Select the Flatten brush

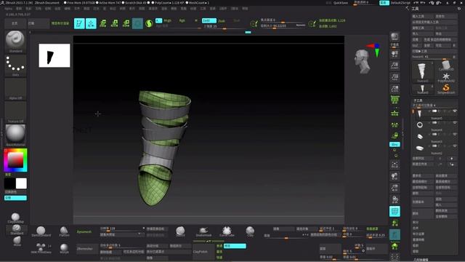point(64,231)
